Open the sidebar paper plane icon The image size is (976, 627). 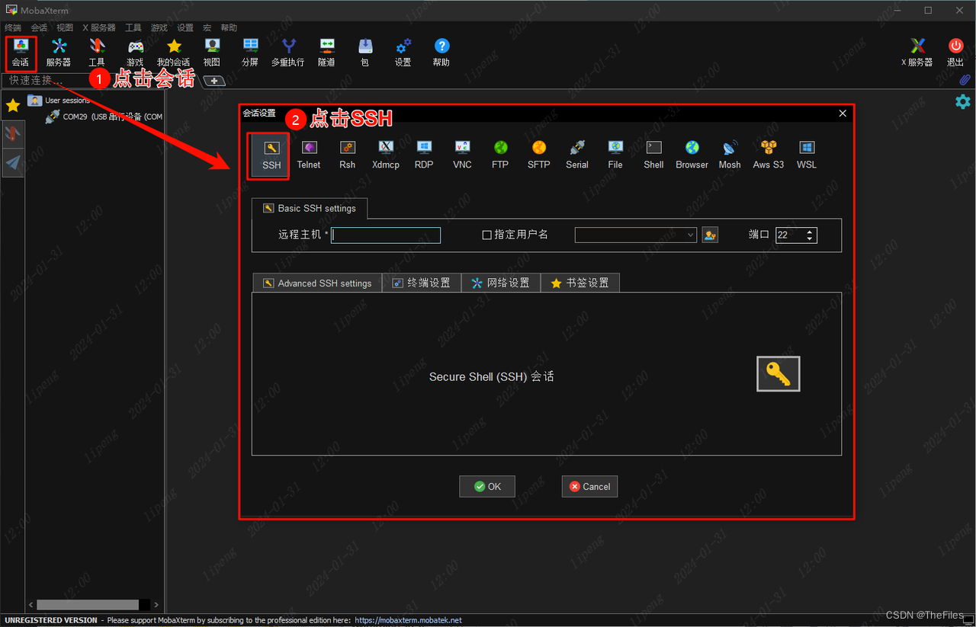tap(13, 162)
